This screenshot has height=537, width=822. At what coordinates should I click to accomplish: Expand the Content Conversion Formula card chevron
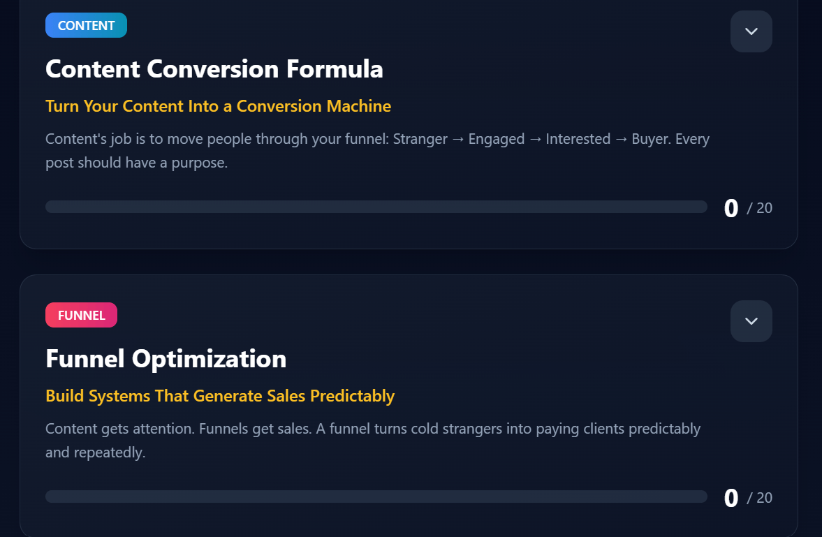pos(751,31)
